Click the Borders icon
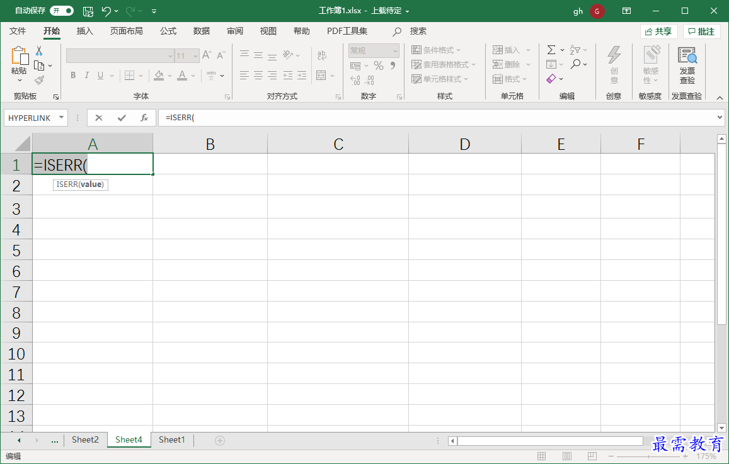Screen dimensions: 729x464 130,76
